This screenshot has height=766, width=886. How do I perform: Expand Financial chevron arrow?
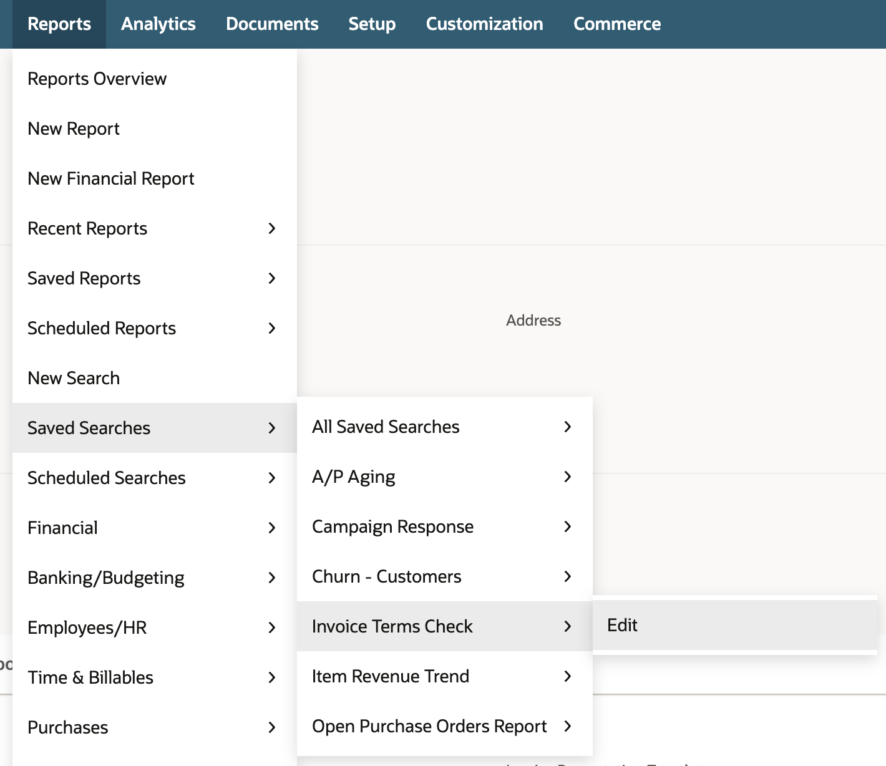[272, 528]
